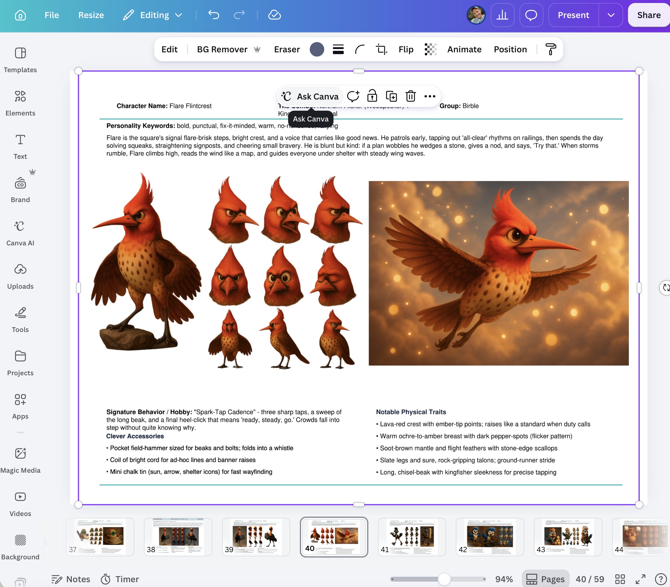Copy style with paint roller icon
Image resolution: width=670 pixels, height=587 pixels.
coord(551,49)
